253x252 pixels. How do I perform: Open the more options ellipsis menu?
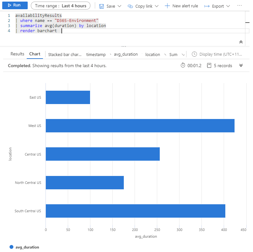coord(240,6)
